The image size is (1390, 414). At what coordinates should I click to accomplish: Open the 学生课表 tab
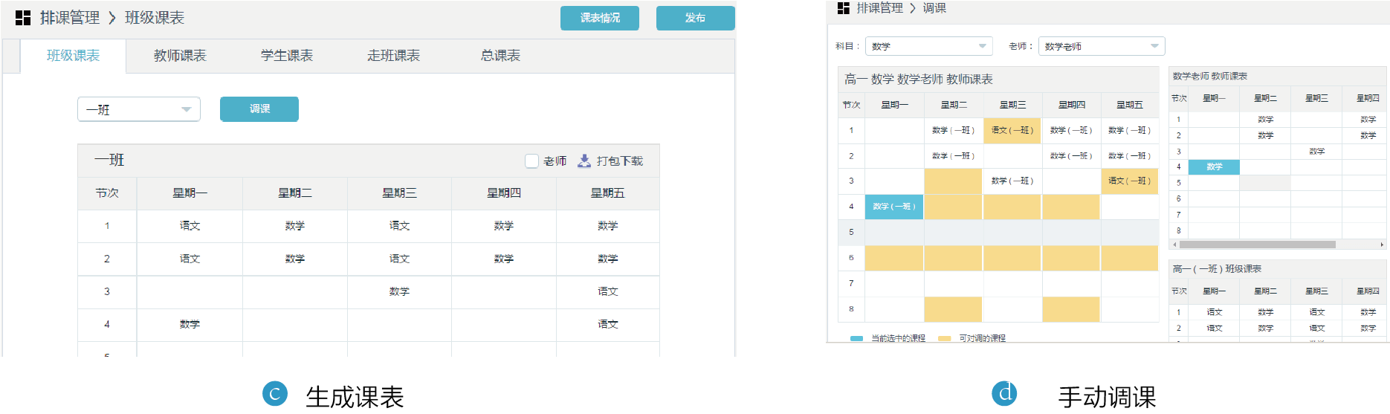click(x=287, y=56)
